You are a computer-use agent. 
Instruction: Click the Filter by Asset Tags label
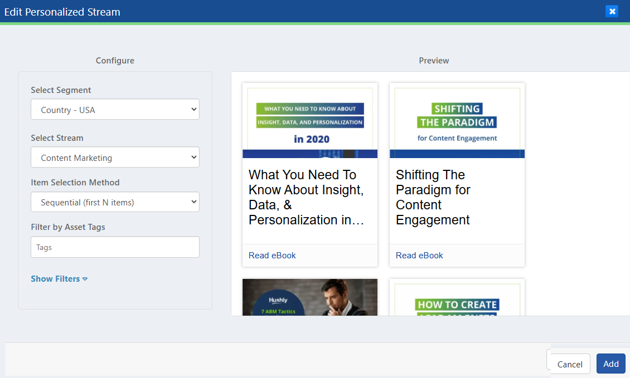(x=68, y=227)
